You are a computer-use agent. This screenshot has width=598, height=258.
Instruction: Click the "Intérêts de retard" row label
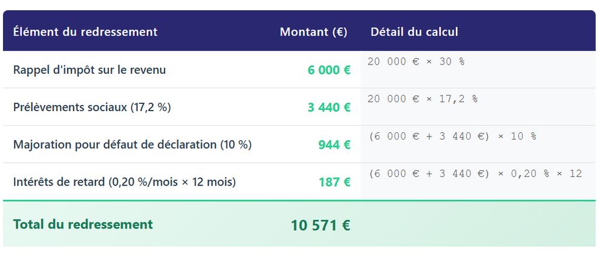tap(125, 182)
